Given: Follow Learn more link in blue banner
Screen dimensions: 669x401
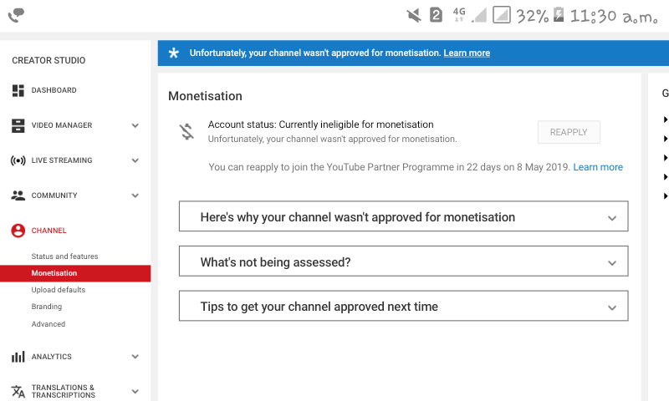Looking at the screenshot, I should [x=467, y=53].
